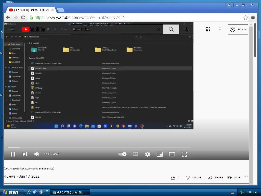
Task: Click the vertical scrollbar thumb
Action: [x=255, y=40]
